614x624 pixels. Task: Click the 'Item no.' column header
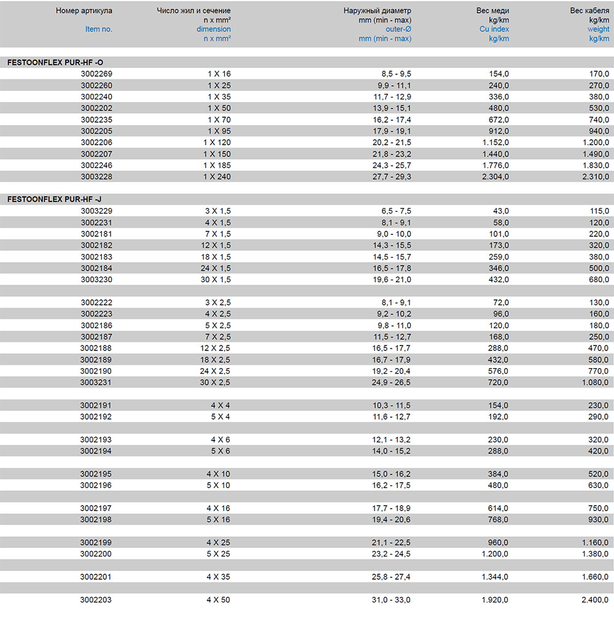99,29
